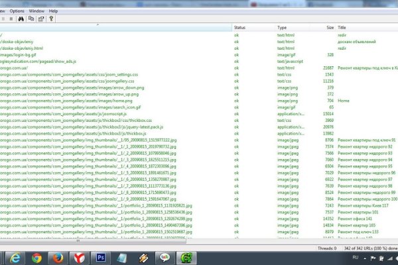Image resolution: width=398 pixels, height=265 pixels.
Task: Sort list by the Status column header
Action: coord(239,27)
